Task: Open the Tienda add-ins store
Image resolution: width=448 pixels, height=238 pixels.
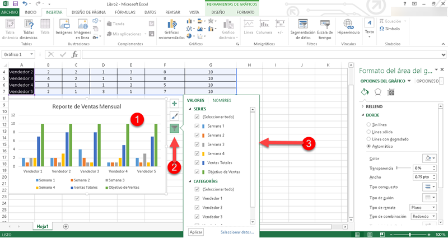Action: click(115, 24)
